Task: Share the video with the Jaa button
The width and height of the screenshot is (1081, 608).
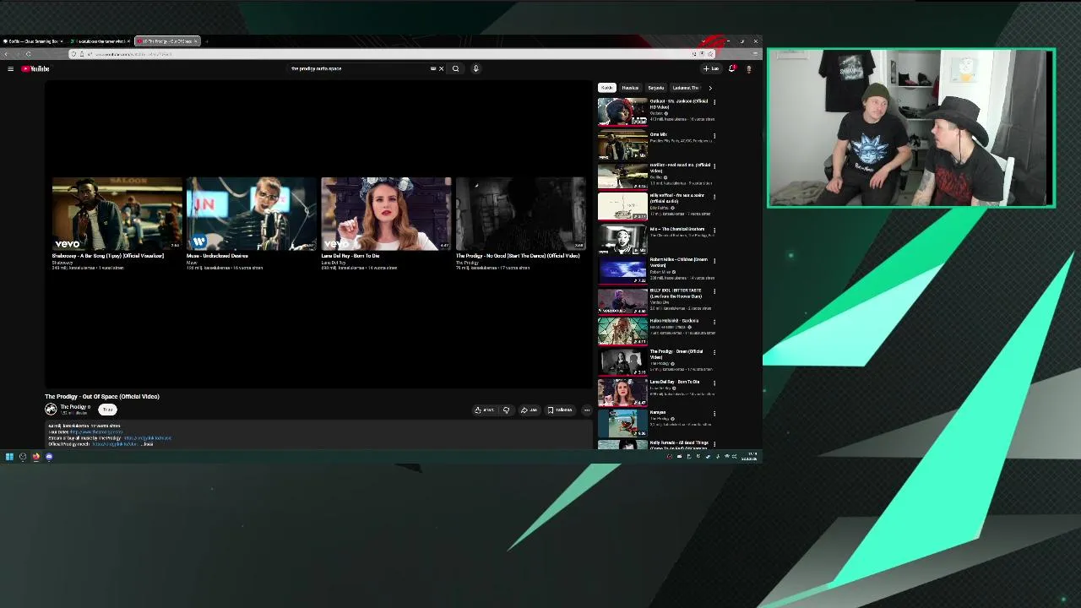Action: [529, 410]
